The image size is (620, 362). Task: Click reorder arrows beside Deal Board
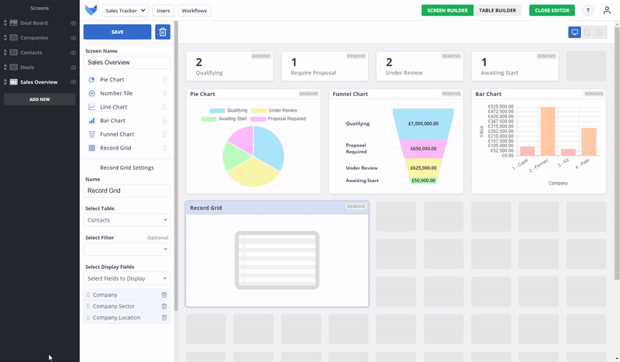pos(5,23)
